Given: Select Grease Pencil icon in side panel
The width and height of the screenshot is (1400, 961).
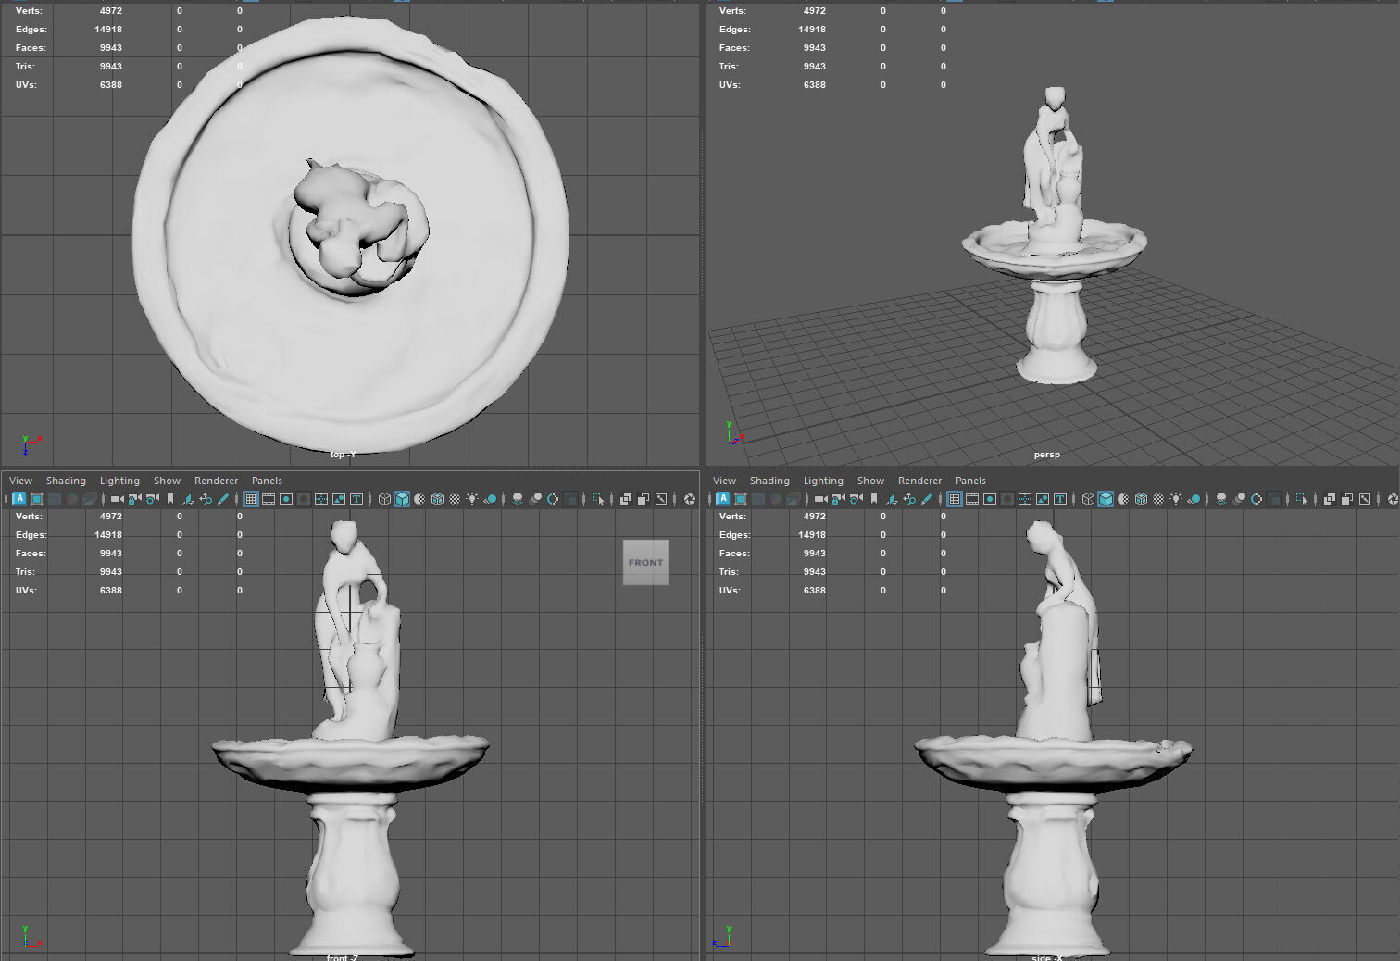Looking at the screenshot, I should click(x=927, y=499).
